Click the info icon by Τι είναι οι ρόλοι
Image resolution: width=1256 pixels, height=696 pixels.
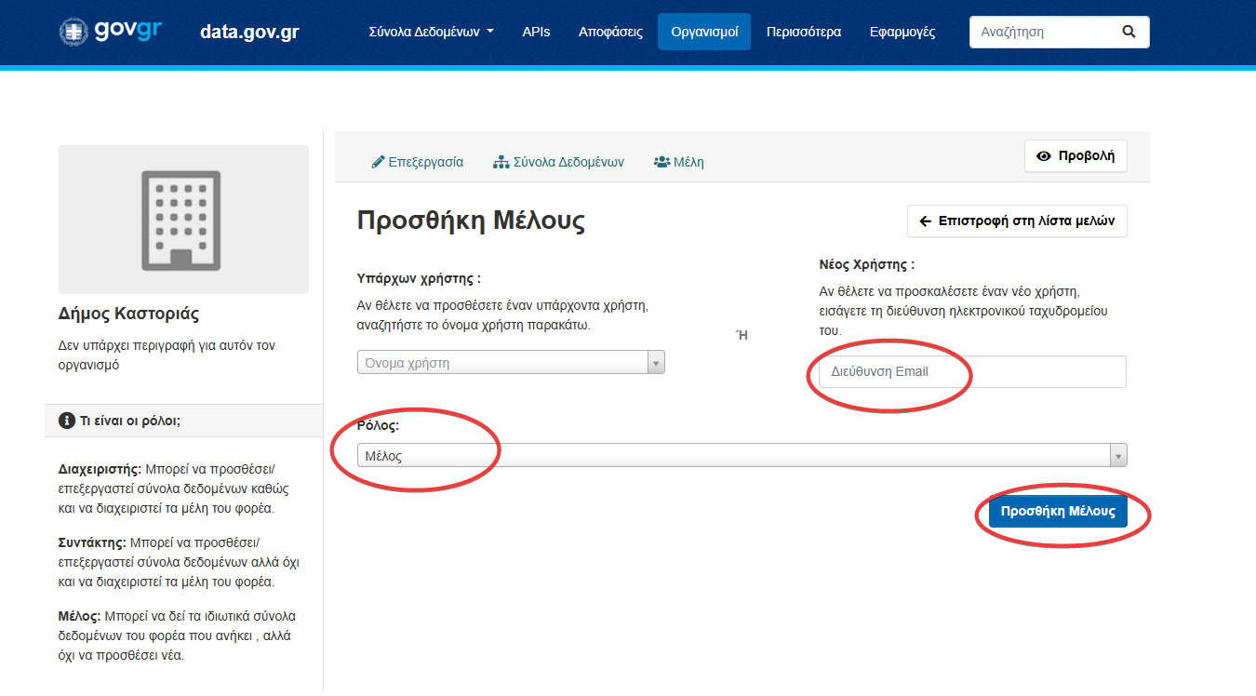66,421
